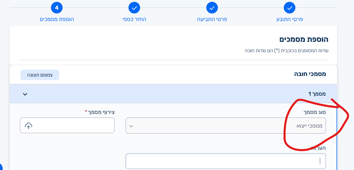Viewport: 354px width, 170px height.
Task: Click the צמצום תצוגה button
Action: [40, 75]
